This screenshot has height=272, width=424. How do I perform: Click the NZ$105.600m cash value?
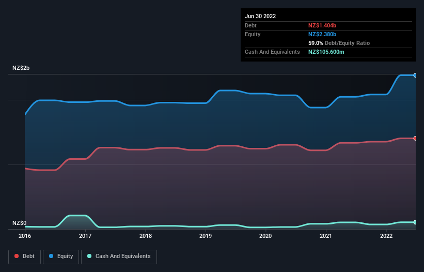[326, 52]
